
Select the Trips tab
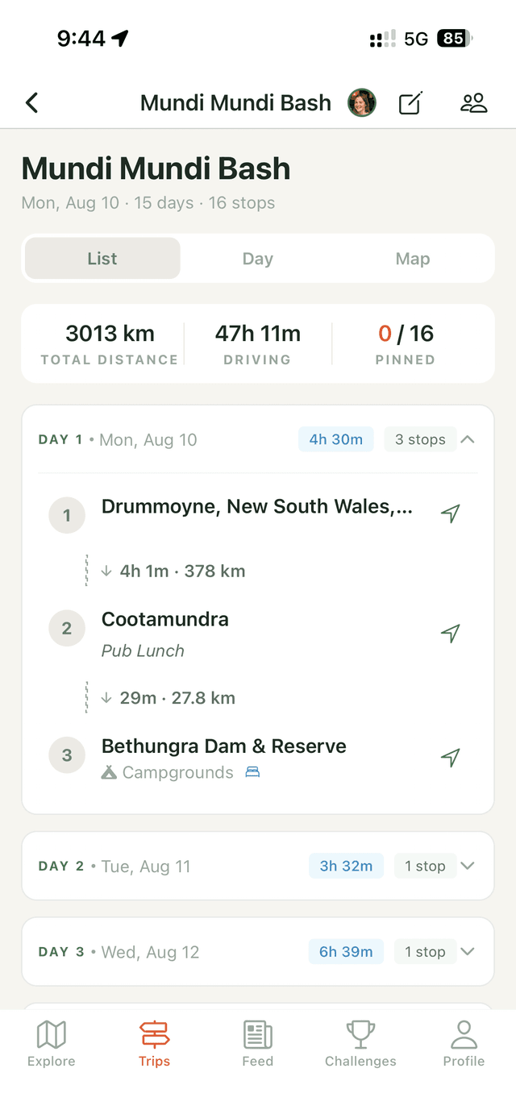pos(154,1043)
